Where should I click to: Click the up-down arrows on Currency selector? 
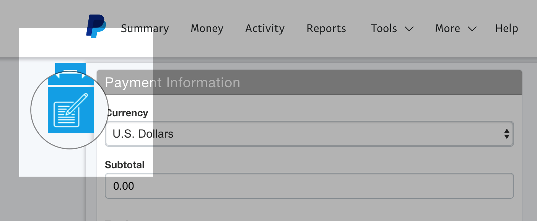pyautogui.click(x=506, y=134)
